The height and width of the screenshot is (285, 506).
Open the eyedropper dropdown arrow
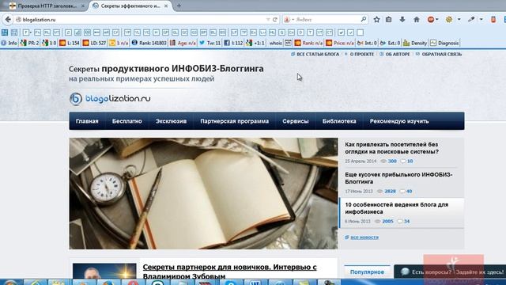tap(481, 19)
